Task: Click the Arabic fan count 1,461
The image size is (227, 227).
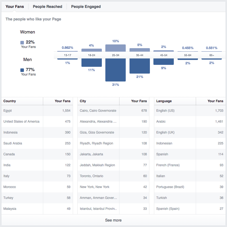Action: [x=219, y=122]
